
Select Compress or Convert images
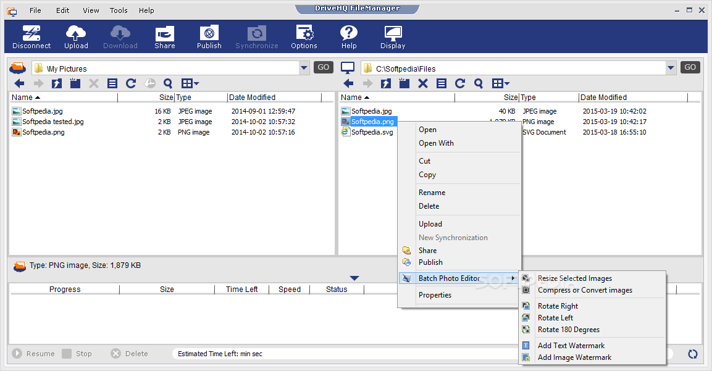(x=585, y=290)
